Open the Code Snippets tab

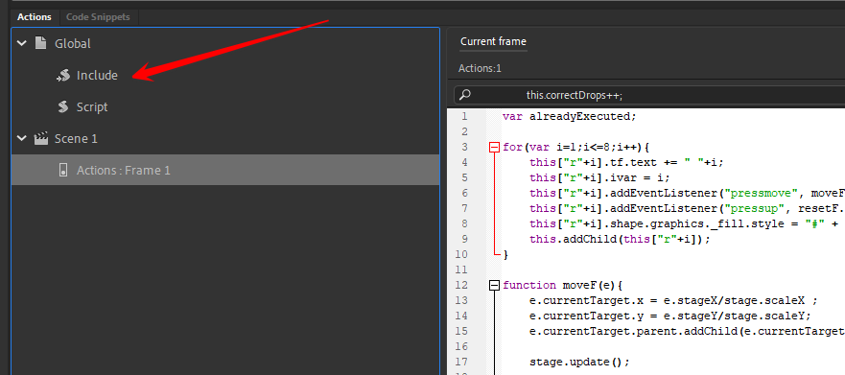tap(98, 16)
